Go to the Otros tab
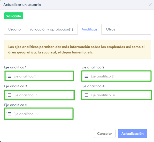Screen dimensions: 154x142 [111, 29]
